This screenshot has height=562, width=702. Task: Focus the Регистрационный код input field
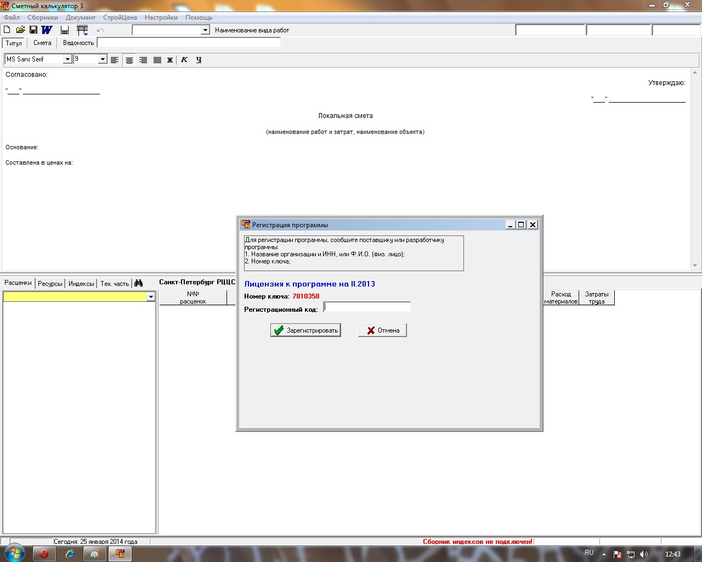(367, 307)
